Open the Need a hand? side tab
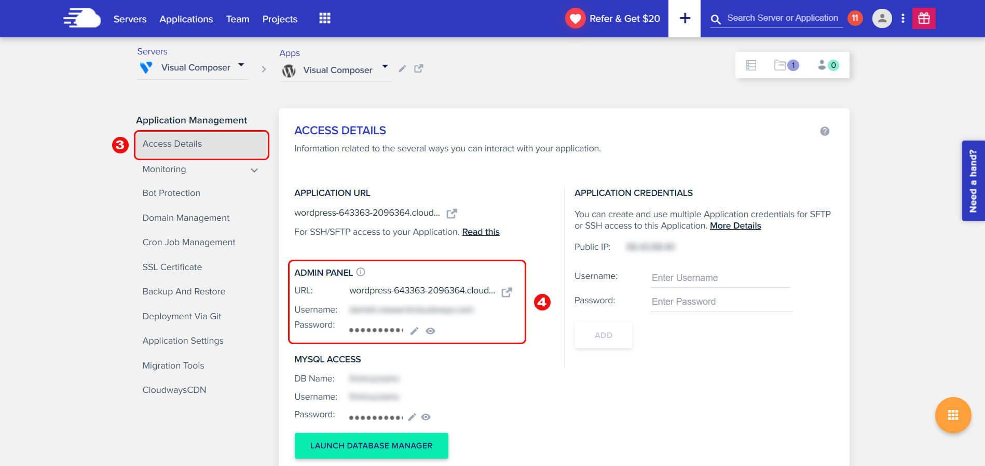 973,181
